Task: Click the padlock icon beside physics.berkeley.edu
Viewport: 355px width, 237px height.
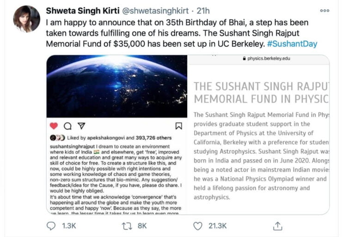Action: (x=245, y=59)
